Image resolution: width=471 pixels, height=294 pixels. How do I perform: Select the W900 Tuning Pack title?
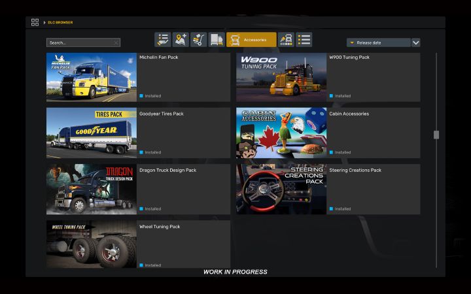[x=349, y=57]
